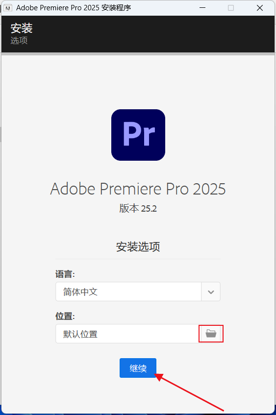Click the 语言 label

click(65, 274)
